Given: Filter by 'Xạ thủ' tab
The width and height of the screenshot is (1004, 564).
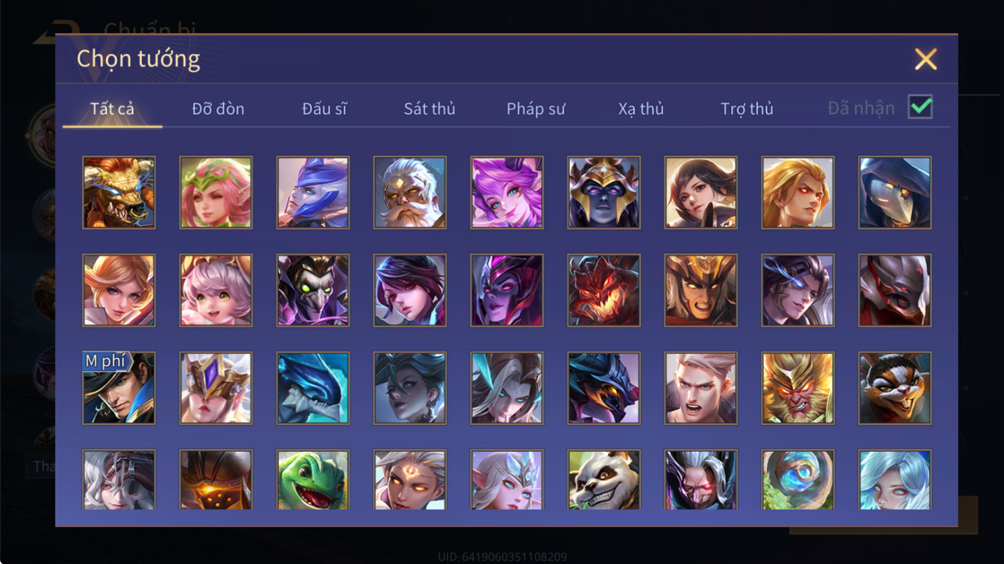Looking at the screenshot, I should click(641, 109).
